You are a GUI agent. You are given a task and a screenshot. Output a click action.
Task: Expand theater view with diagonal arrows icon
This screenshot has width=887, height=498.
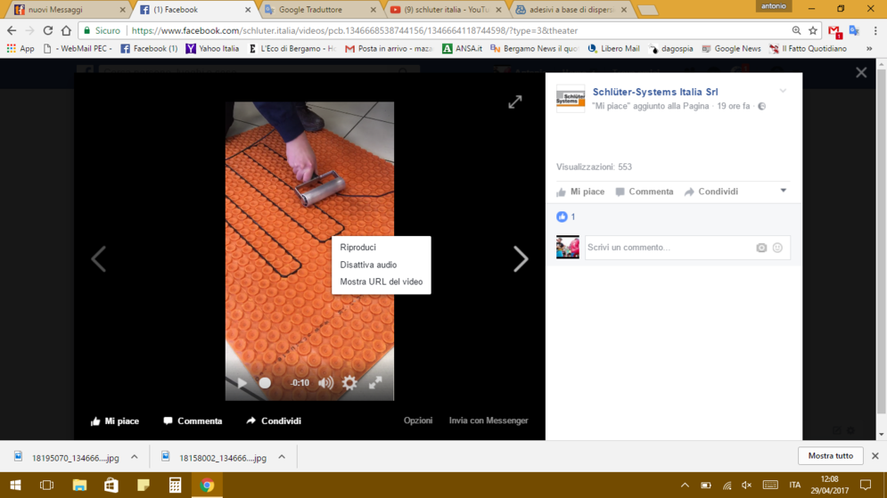514,102
